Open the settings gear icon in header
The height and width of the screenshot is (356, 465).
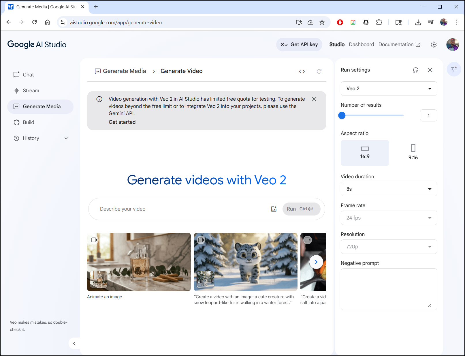pyautogui.click(x=434, y=44)
